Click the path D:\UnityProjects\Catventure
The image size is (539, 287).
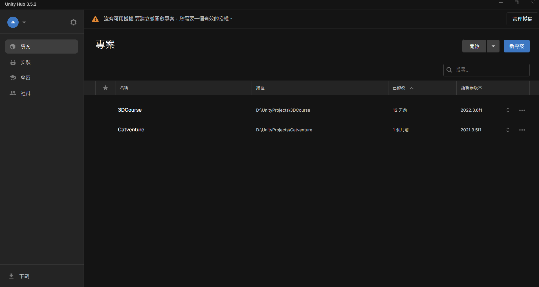pos(284,130)
